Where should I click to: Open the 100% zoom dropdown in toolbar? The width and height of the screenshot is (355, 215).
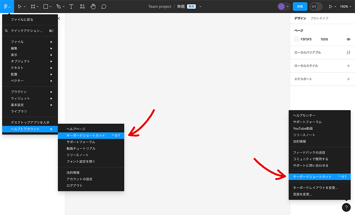(x=346, y=7)
